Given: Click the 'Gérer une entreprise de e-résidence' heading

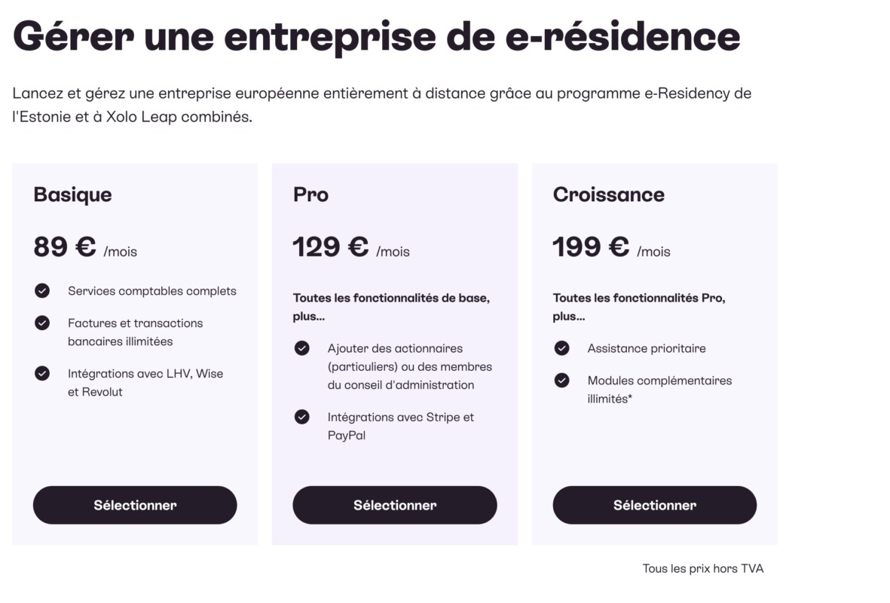Looking at the screenshot, I should [376, 38].
